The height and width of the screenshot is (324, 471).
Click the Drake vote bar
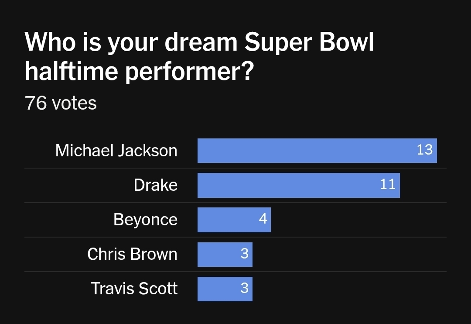click(x=288, y=185)
